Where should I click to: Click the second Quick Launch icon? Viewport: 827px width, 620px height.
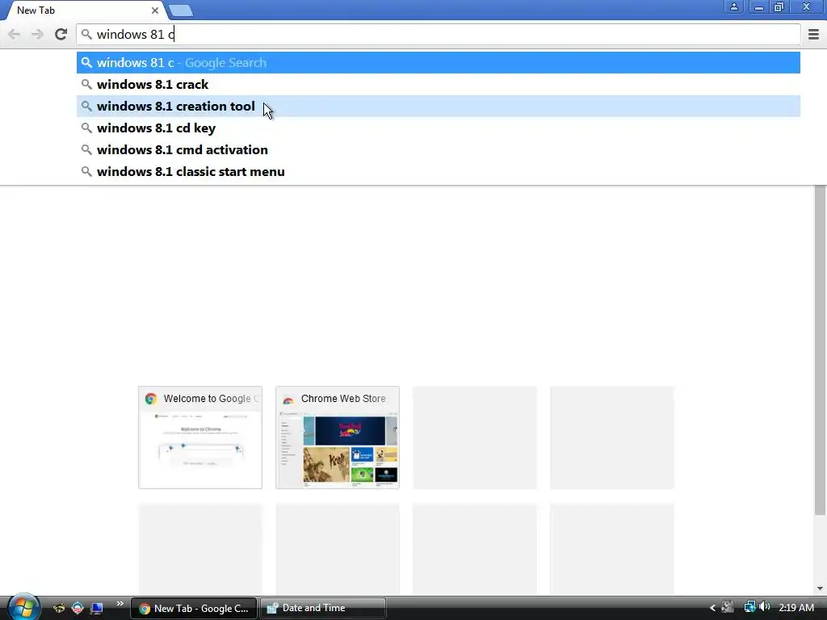pos(78,609)
